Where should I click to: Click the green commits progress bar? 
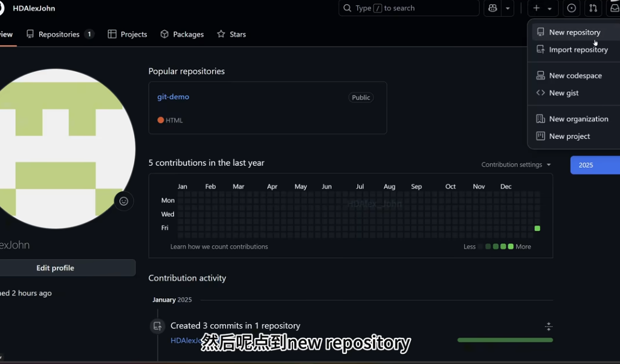tap(505, 340)
